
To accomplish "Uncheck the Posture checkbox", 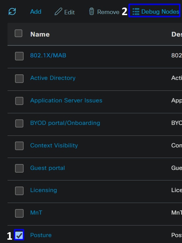I will click(19, 235).
